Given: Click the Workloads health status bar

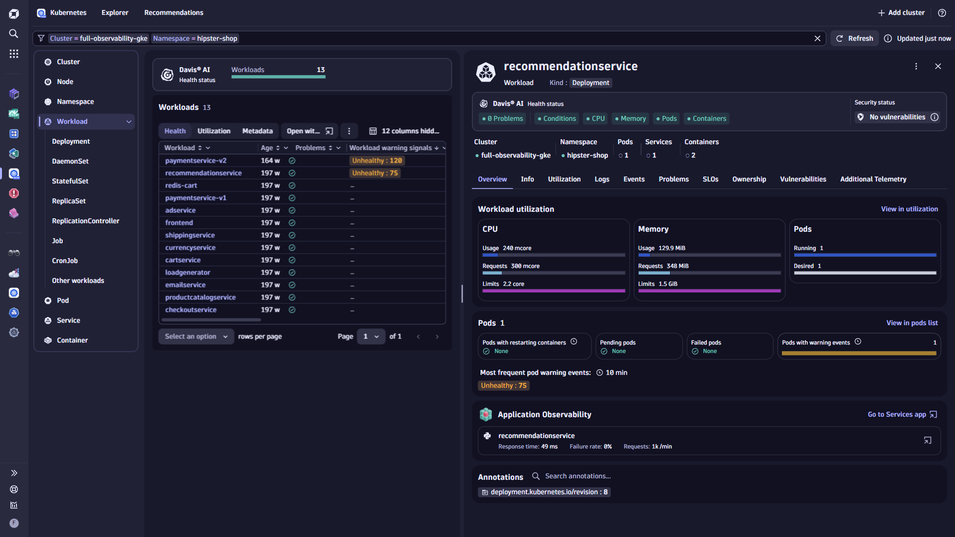Looking at the screenshot, I should pyautogui.click(x=278, y=77).
